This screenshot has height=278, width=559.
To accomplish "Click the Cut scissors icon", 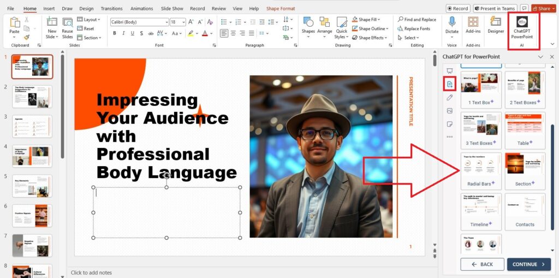I will click(27, 20).
